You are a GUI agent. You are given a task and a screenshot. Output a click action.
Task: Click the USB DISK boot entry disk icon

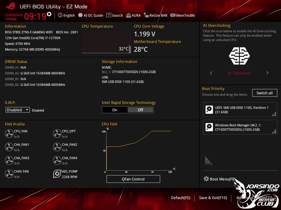pyautogui.click(x=209, y=110)
